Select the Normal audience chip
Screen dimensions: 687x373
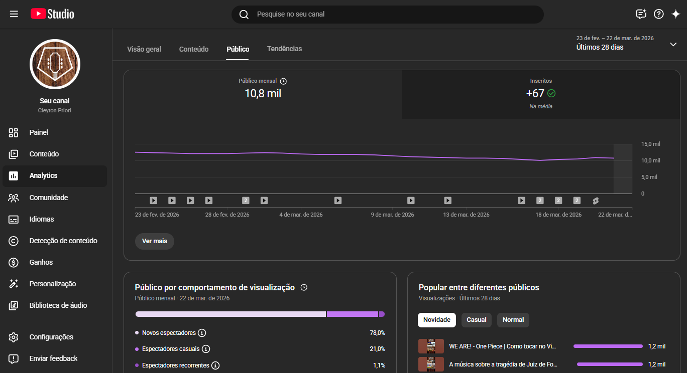(x=513, y=320)
